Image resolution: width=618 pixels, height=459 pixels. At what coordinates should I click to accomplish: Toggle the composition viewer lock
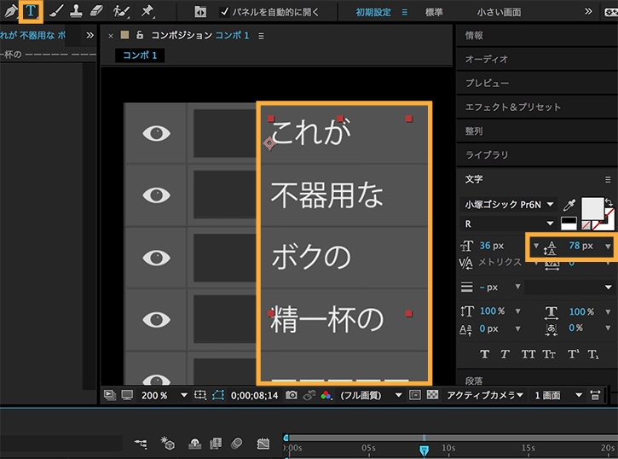point(140,35)
